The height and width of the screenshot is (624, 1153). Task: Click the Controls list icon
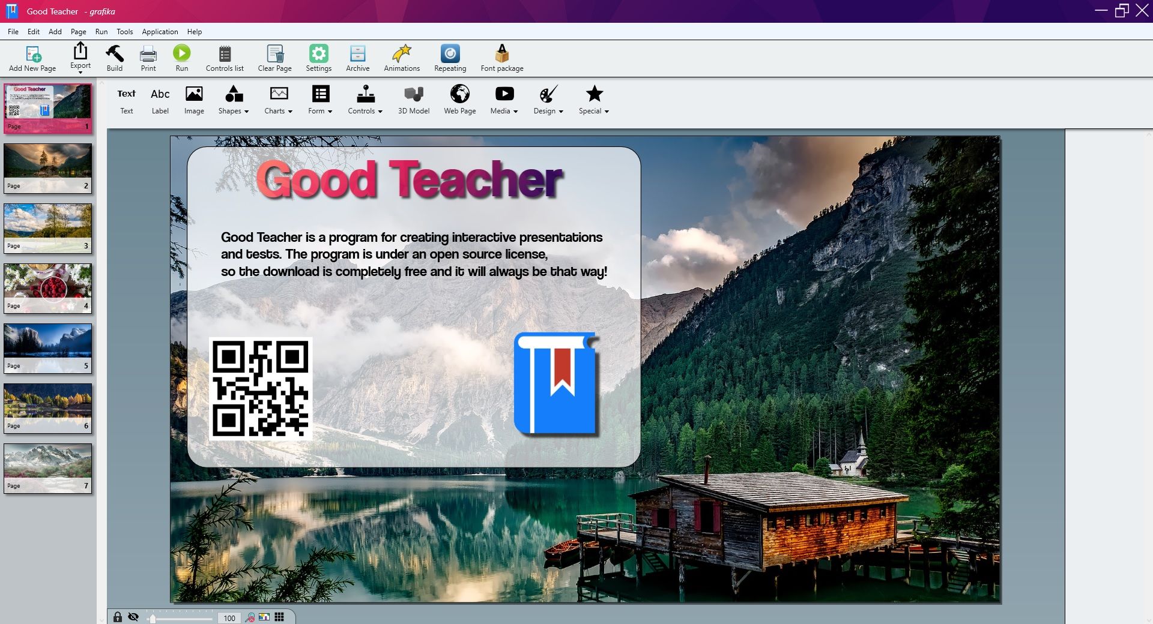click(225, 58)
